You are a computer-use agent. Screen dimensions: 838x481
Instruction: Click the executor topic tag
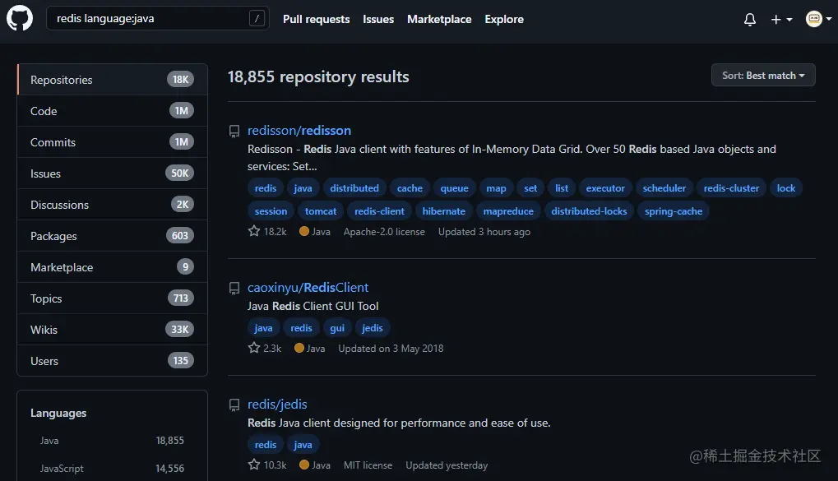tap(605, 188)
